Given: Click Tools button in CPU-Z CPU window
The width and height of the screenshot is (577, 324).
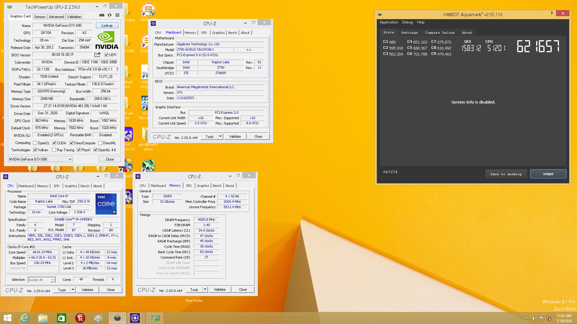Looking at the screenshot, I should [x=62, y=290].
